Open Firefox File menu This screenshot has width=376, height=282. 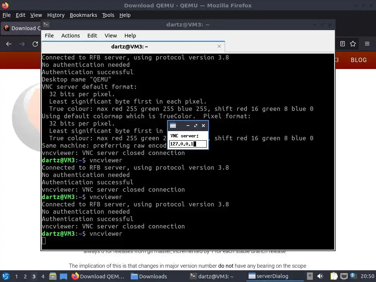point(7,15)
